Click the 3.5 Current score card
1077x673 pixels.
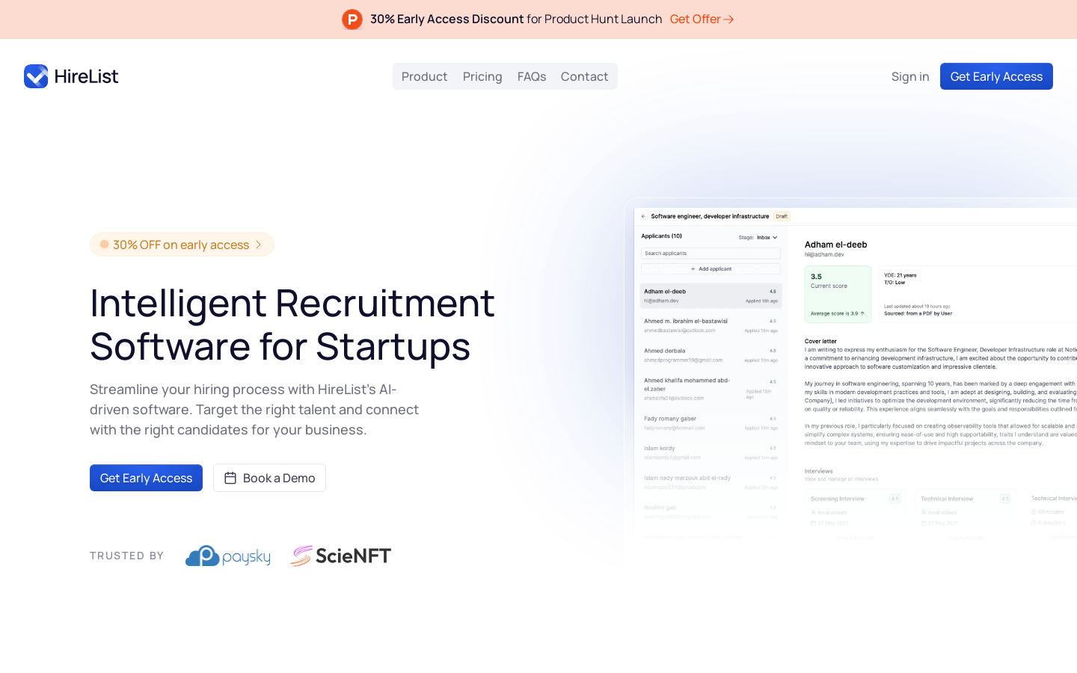[838, 294]
